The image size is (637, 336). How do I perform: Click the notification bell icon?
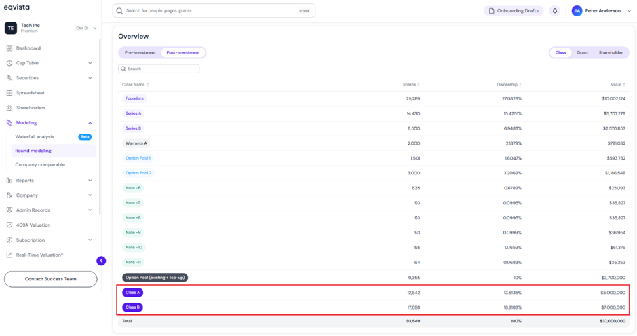554,11
